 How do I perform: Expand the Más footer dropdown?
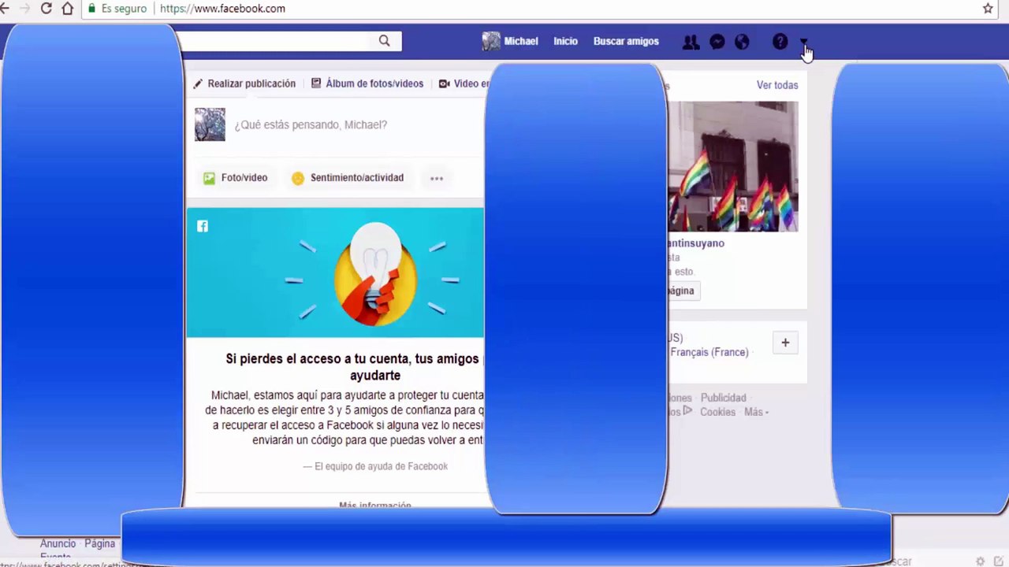(756, 412)
